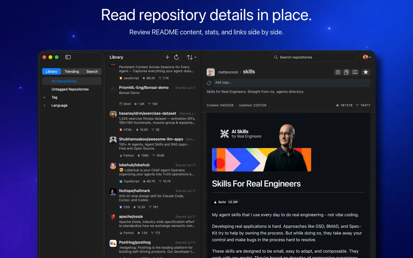Screen dimensions: 413x258
Task: Open repository in browser arrow icon
Action: 338,72
